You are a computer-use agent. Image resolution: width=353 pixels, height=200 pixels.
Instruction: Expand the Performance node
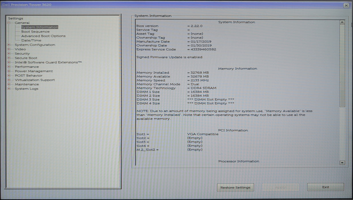(9, 67)
